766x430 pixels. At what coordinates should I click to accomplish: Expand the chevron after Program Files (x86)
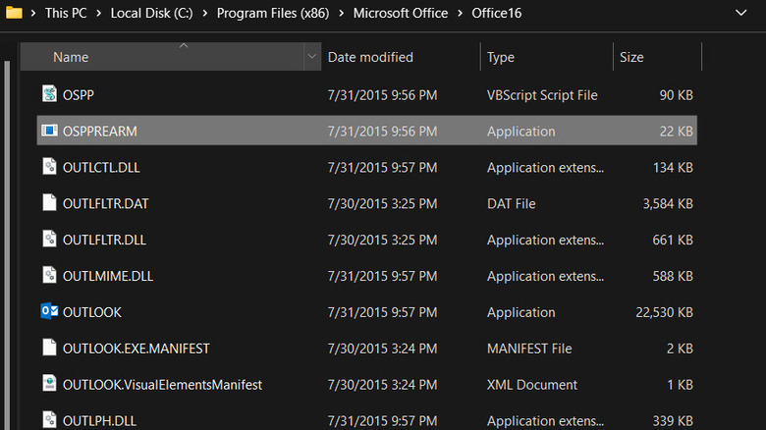coord(342,13)
